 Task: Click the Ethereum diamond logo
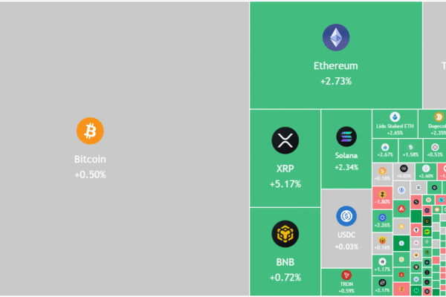click(x=335, y=39)
